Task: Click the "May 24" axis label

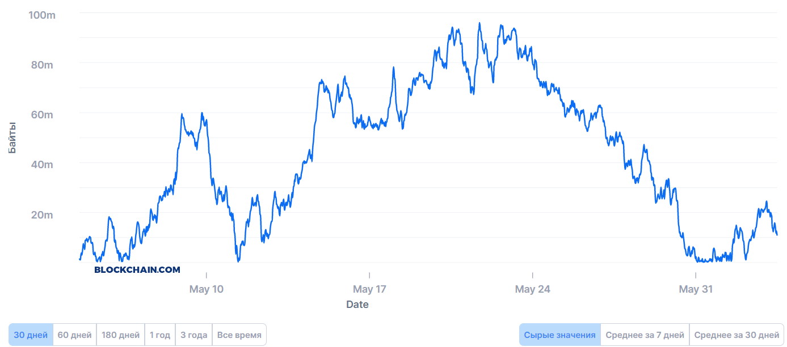Action: [x=532, y=289]
